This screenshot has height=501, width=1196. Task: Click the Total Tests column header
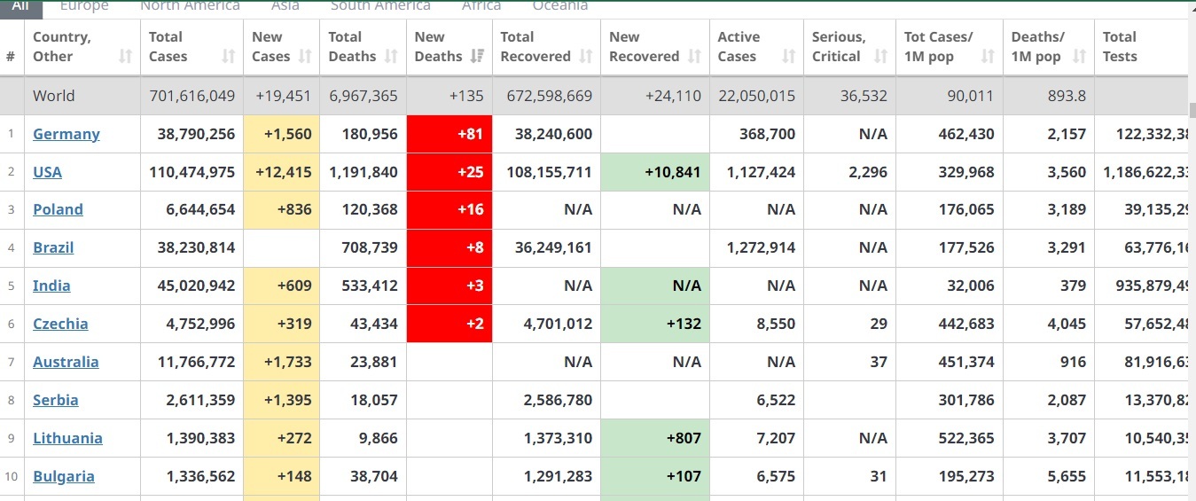(1119, 46)
